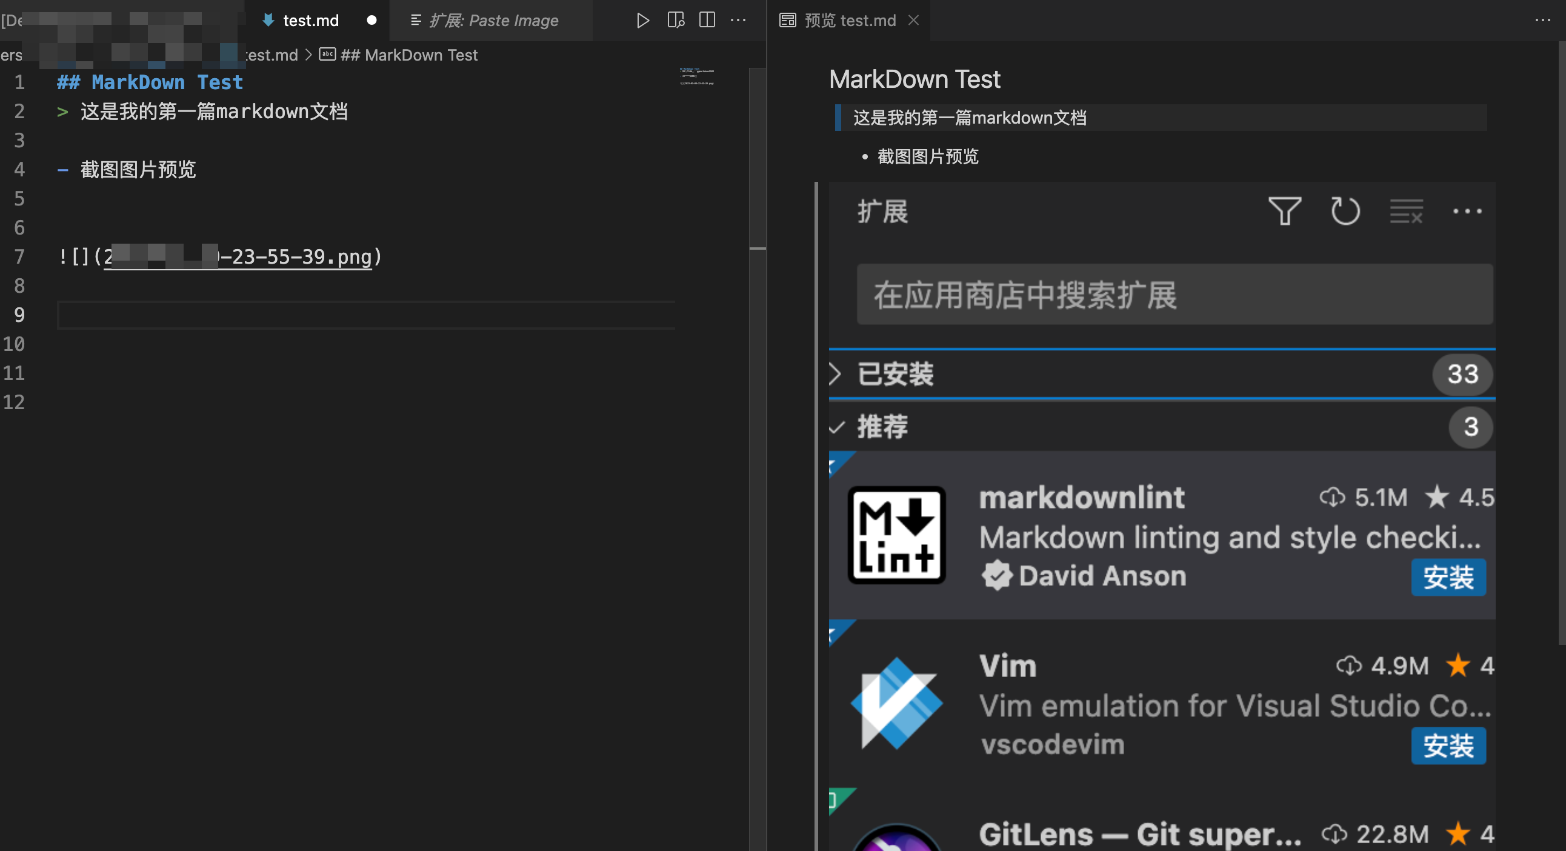Click the Markdown linting and style description
This screenshot has height=851, width=1566.
point(1230,538)
